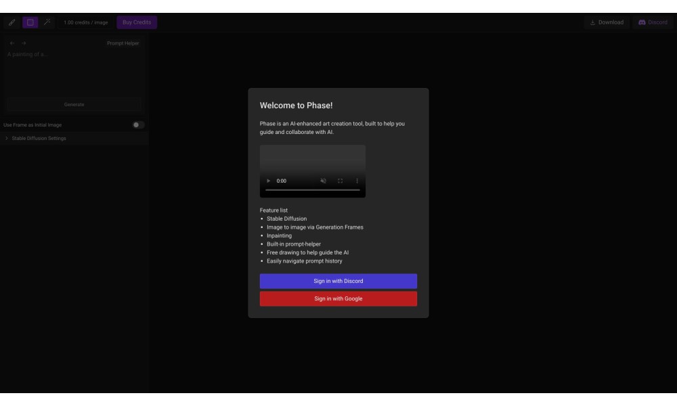Click the 'Inpainting' feature item
This screenshot has width=677, height=406.
(279, 235)
